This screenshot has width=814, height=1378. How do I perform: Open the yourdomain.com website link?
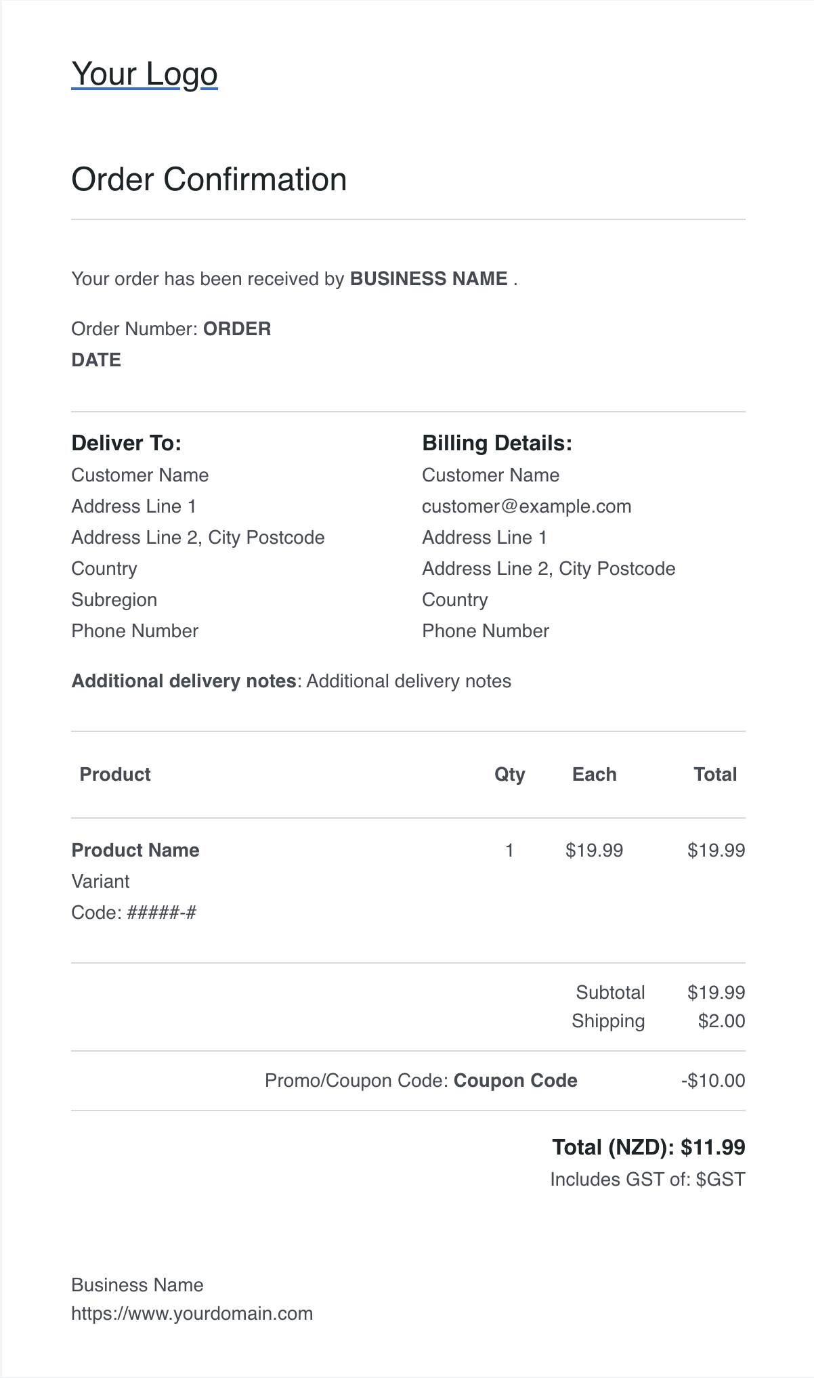(x=192, y=1314)
